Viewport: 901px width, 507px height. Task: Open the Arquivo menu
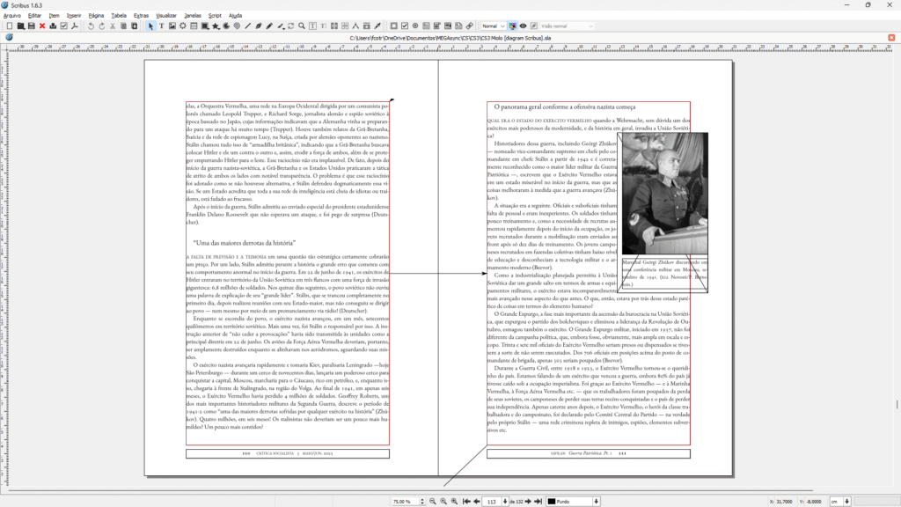click(x=12, y=16)
